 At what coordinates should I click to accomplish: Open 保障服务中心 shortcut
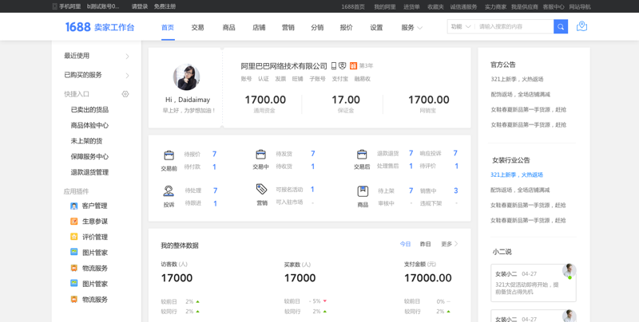coord(89,156)
